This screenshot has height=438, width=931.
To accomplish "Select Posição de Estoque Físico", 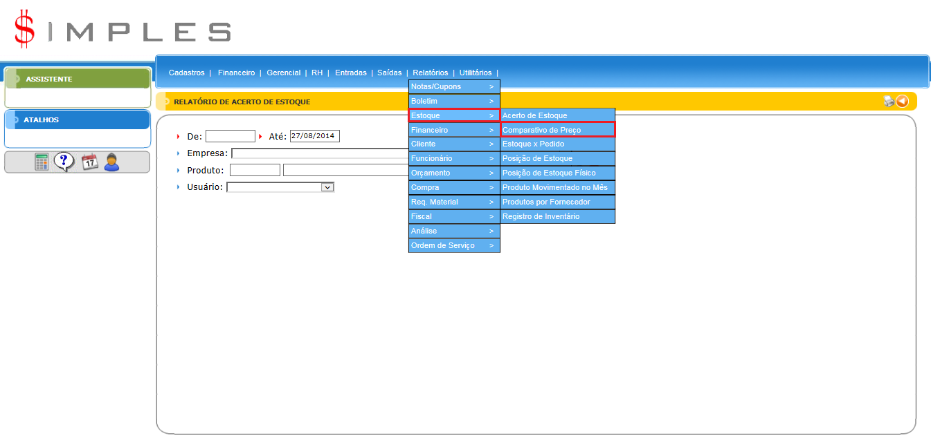I will [557, 173].
